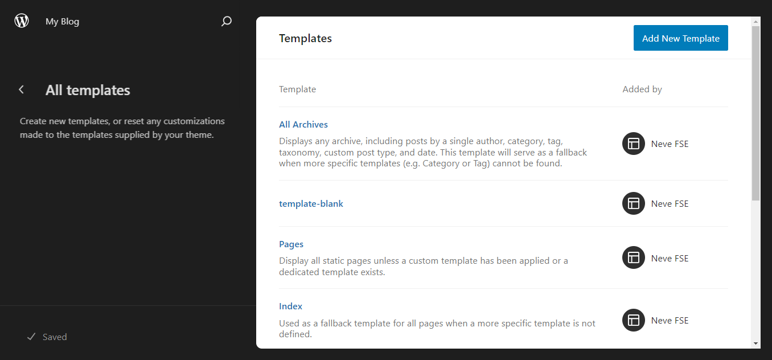772x360 pixels.
Task: Click the scrollbar down arrow
Action: pyautogui.click(x=755, y=344)
